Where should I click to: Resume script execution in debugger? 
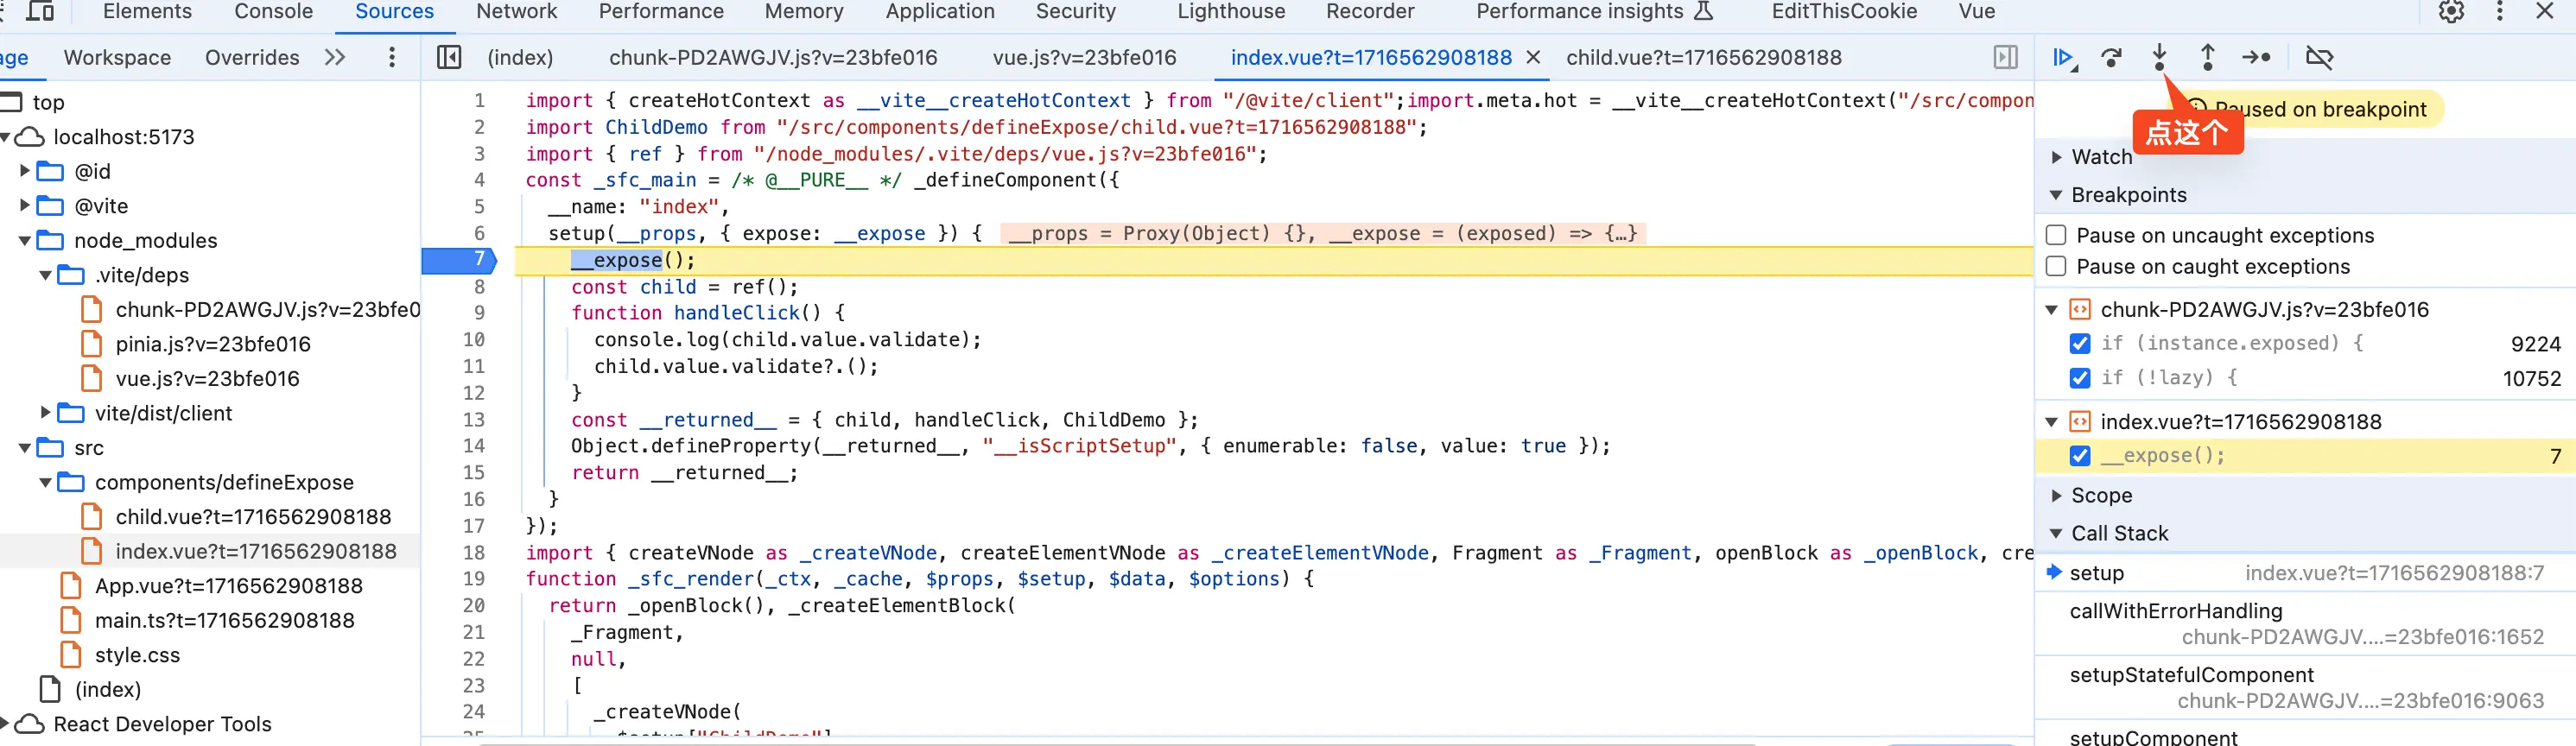(x=2063, y=58)
